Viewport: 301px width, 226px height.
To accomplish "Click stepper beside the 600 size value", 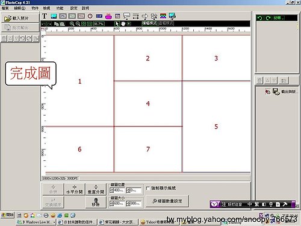I will click(112, 204).
